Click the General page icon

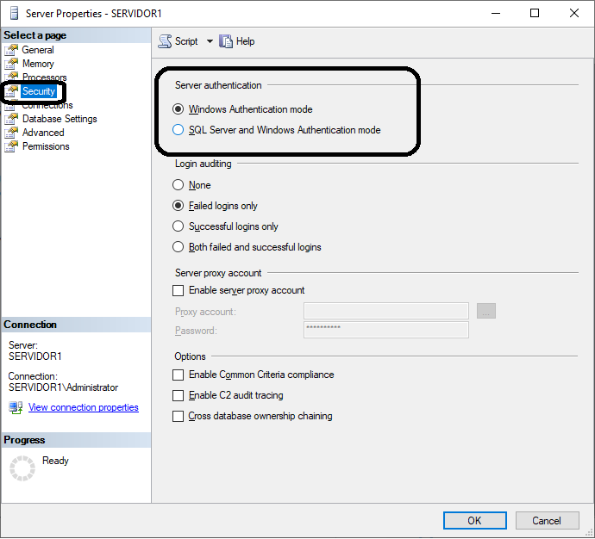pyautogui.click(x=11, y=50)
